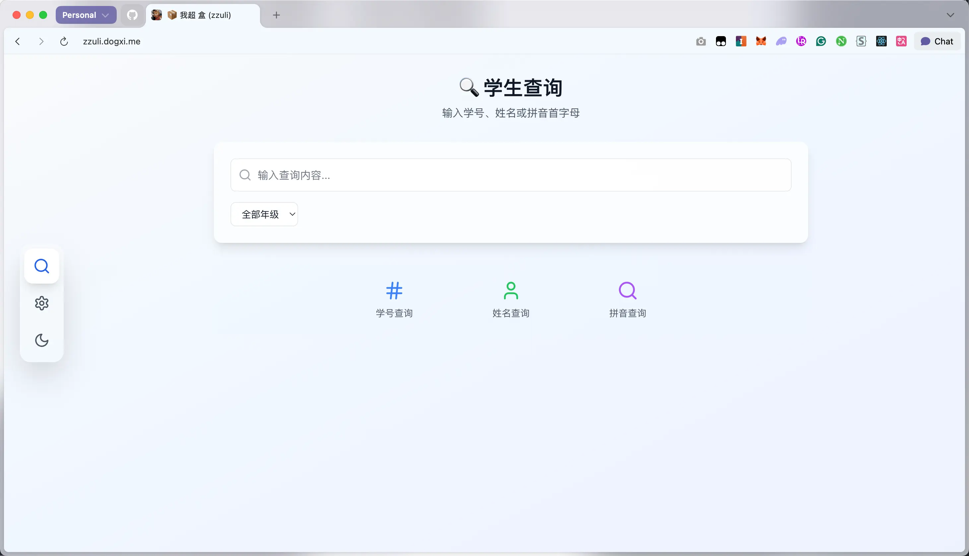Reload the page

click(x=64, y=41)
